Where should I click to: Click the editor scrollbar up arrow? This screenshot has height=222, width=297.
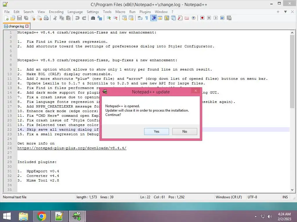point(292,33)
